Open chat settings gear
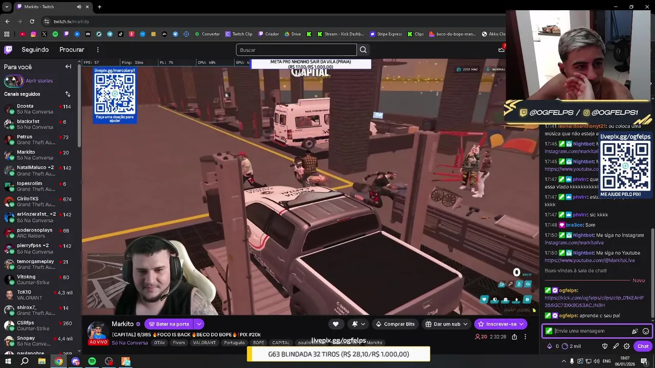The image size is (655, 368). pos(626,346)
